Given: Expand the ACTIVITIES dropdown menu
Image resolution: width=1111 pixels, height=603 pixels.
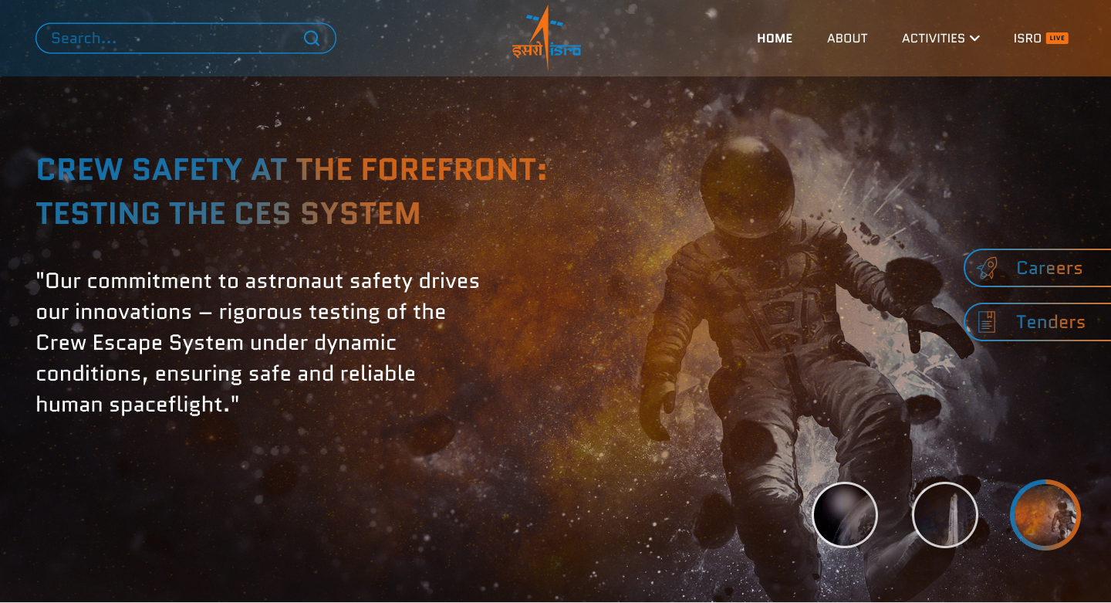Looking at the screenshot, I should 934,38.
